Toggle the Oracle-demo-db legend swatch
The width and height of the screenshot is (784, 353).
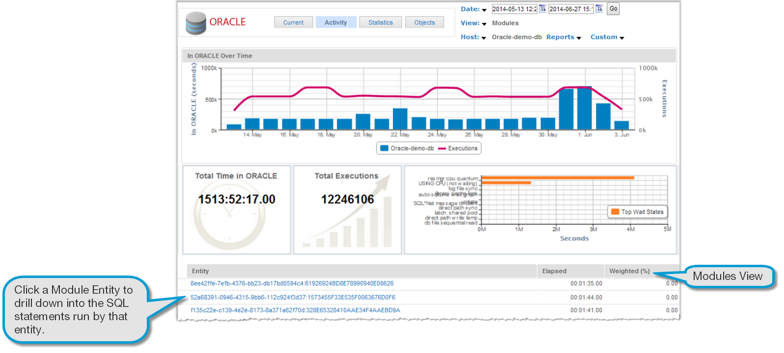[x=384, y=148]
